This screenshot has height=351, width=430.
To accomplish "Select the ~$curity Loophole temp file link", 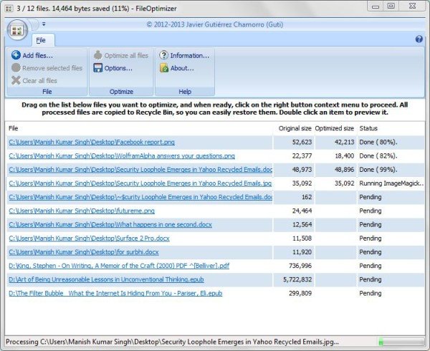I will point(140,197).
